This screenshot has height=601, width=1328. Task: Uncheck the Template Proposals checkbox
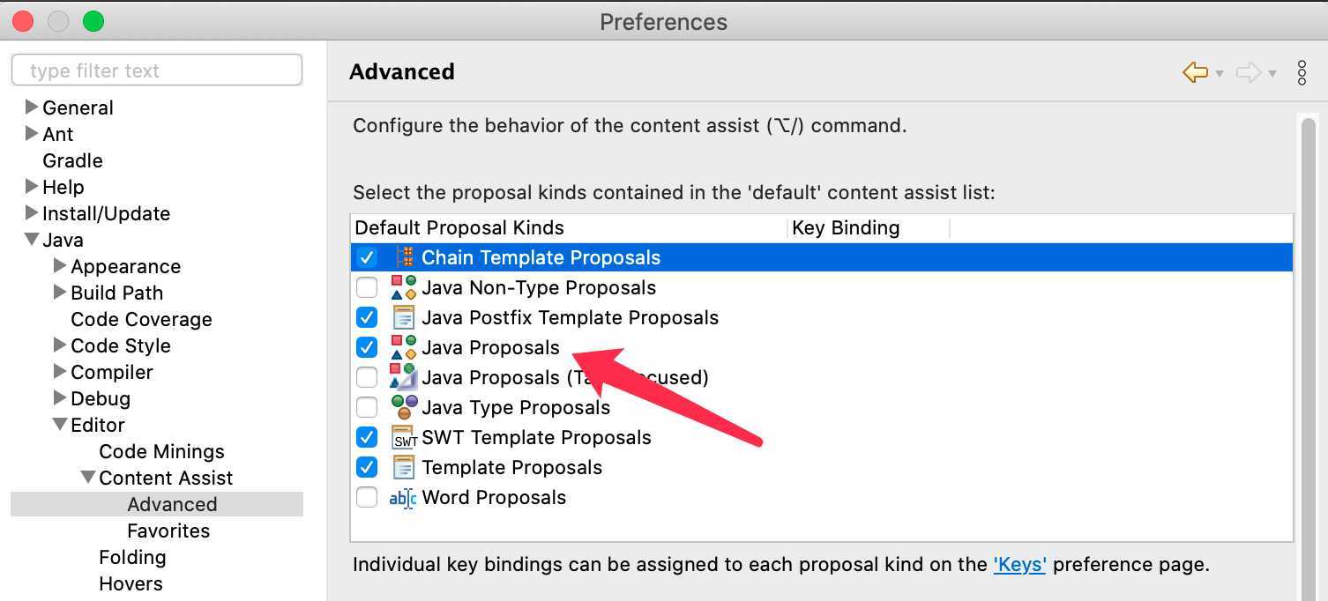click(367, 467)
